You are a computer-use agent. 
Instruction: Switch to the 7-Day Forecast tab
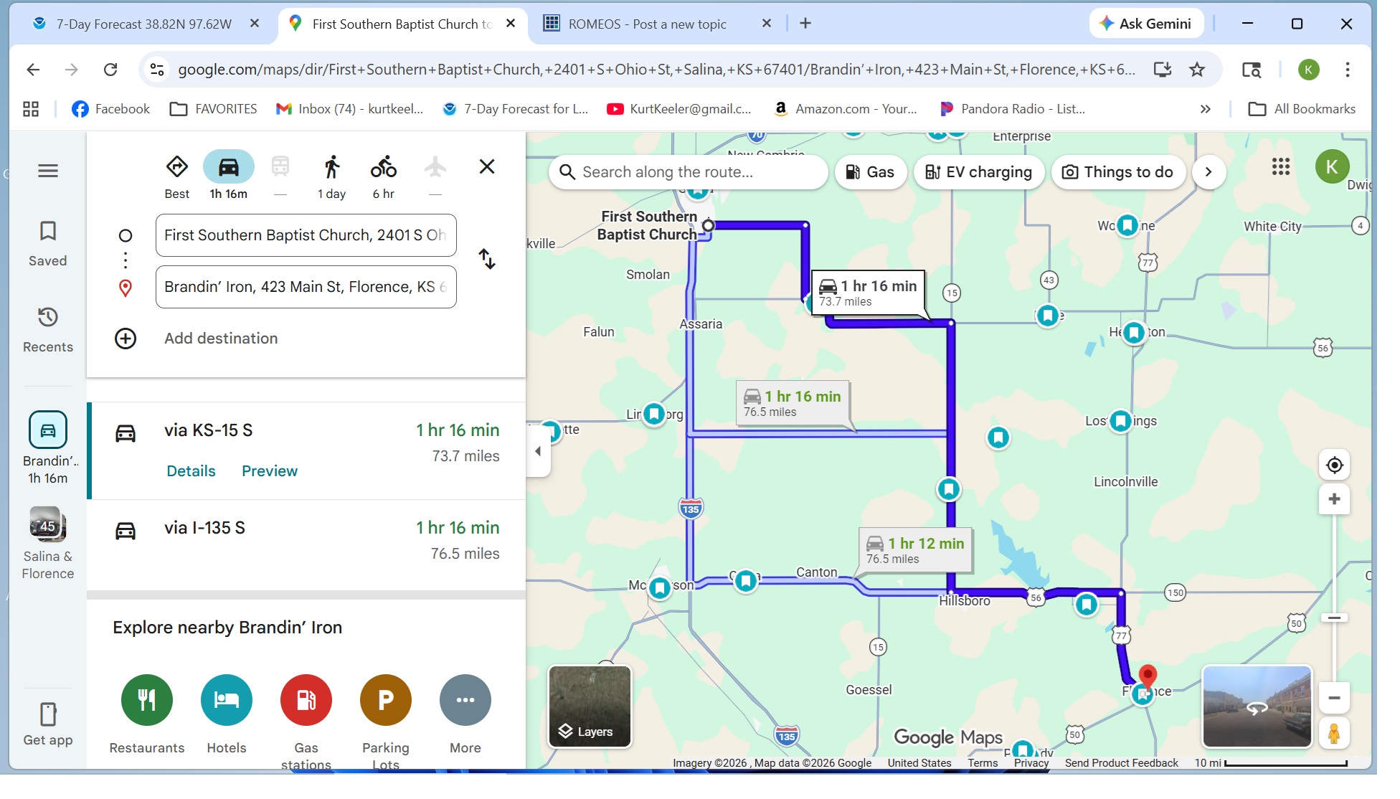pyautogui.click(x=143, y=24)
